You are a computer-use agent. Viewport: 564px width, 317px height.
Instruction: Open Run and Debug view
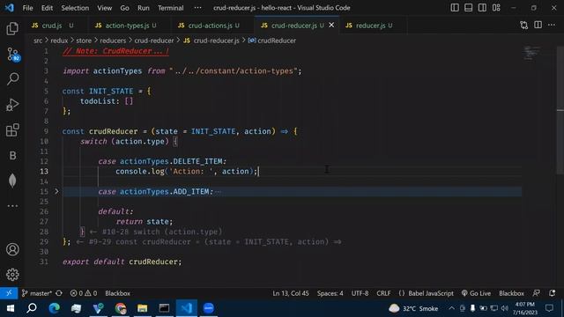click(x=12, y=105)
